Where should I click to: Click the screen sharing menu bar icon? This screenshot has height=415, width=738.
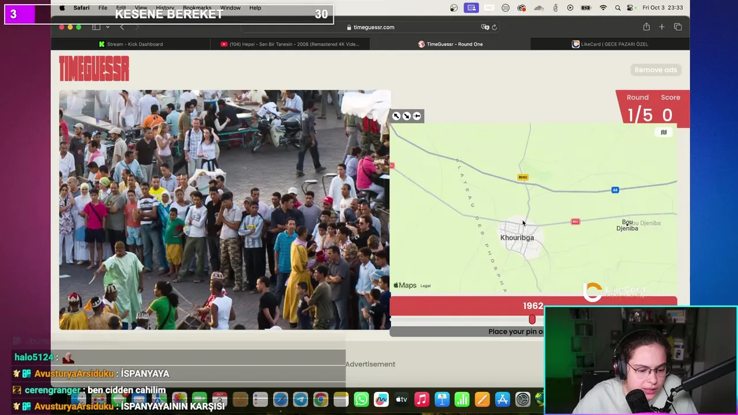(472, 7)
